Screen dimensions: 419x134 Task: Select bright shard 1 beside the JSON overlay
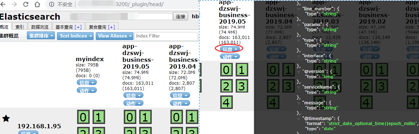click(242, 70)
